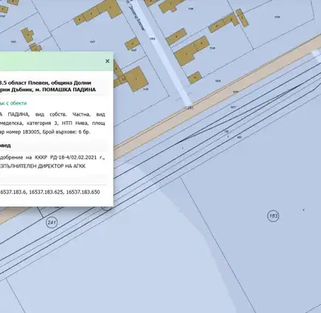Click the beige road strip
321x313 pixels.
216,97
